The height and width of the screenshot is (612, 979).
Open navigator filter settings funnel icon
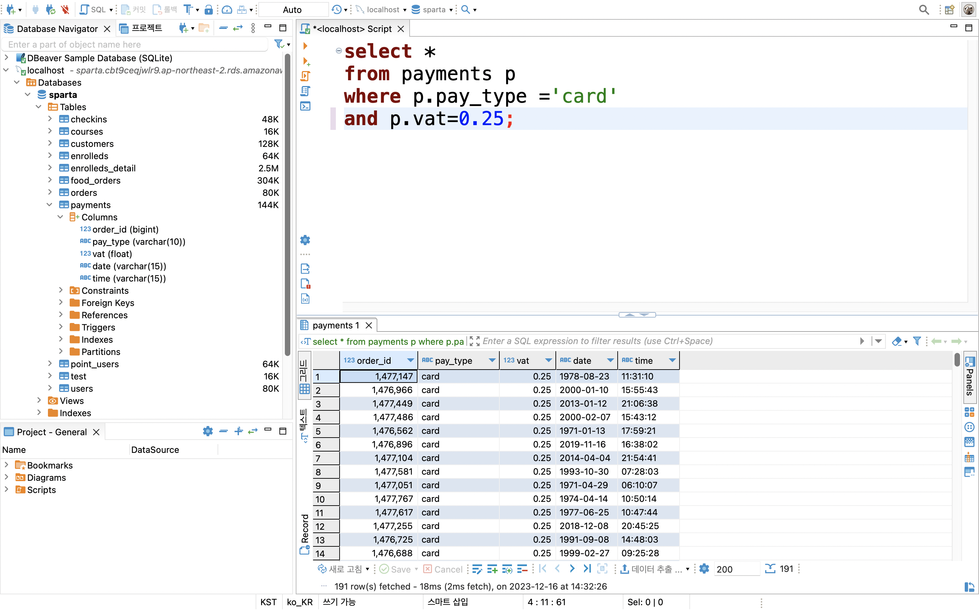pyautogui.click(x=279, y=44)
